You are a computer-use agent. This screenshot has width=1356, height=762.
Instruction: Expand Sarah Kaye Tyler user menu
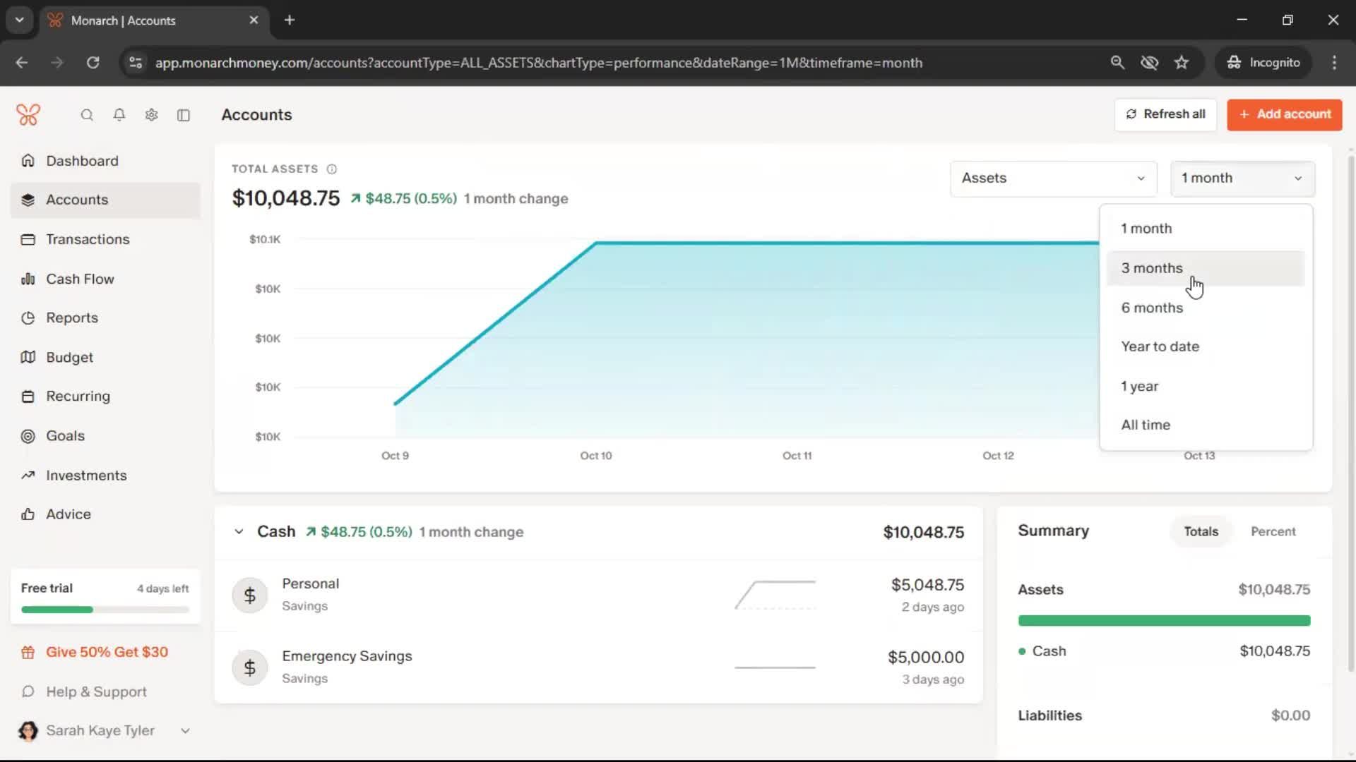pos(185,731)
